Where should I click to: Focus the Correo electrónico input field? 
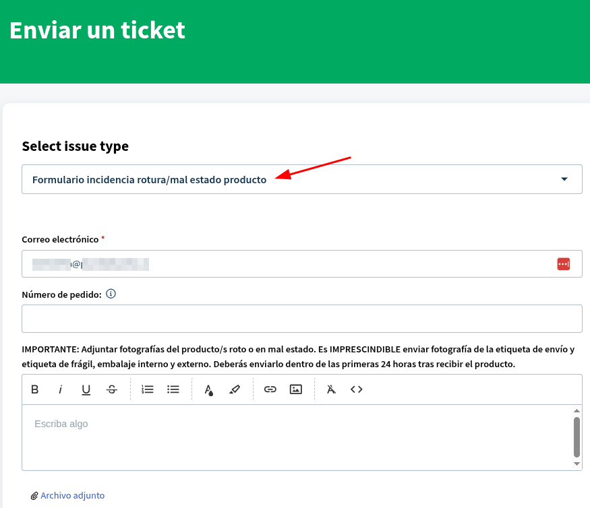[x=302, y=264]
